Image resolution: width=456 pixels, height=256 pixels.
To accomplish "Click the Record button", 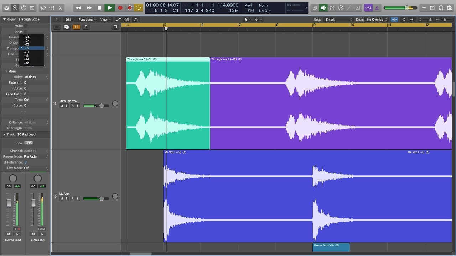I will point(120,7).
